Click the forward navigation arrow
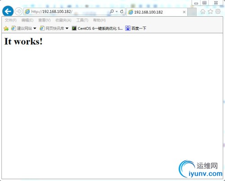The image size is (225, 181). coord(18,11)
